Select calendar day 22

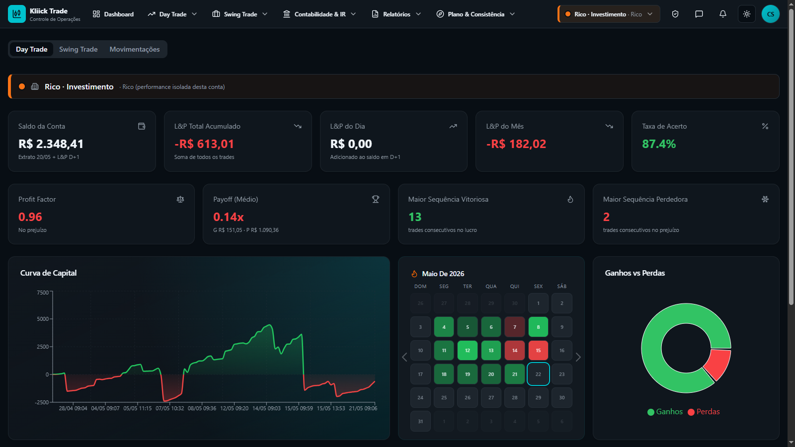pyautogui.click(x=538, y=374)
